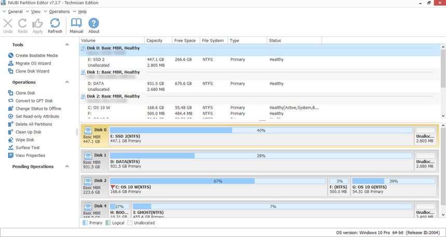
Task: Select the Disk 1 drive icon in disk map
Action: [x=88, y=156]
